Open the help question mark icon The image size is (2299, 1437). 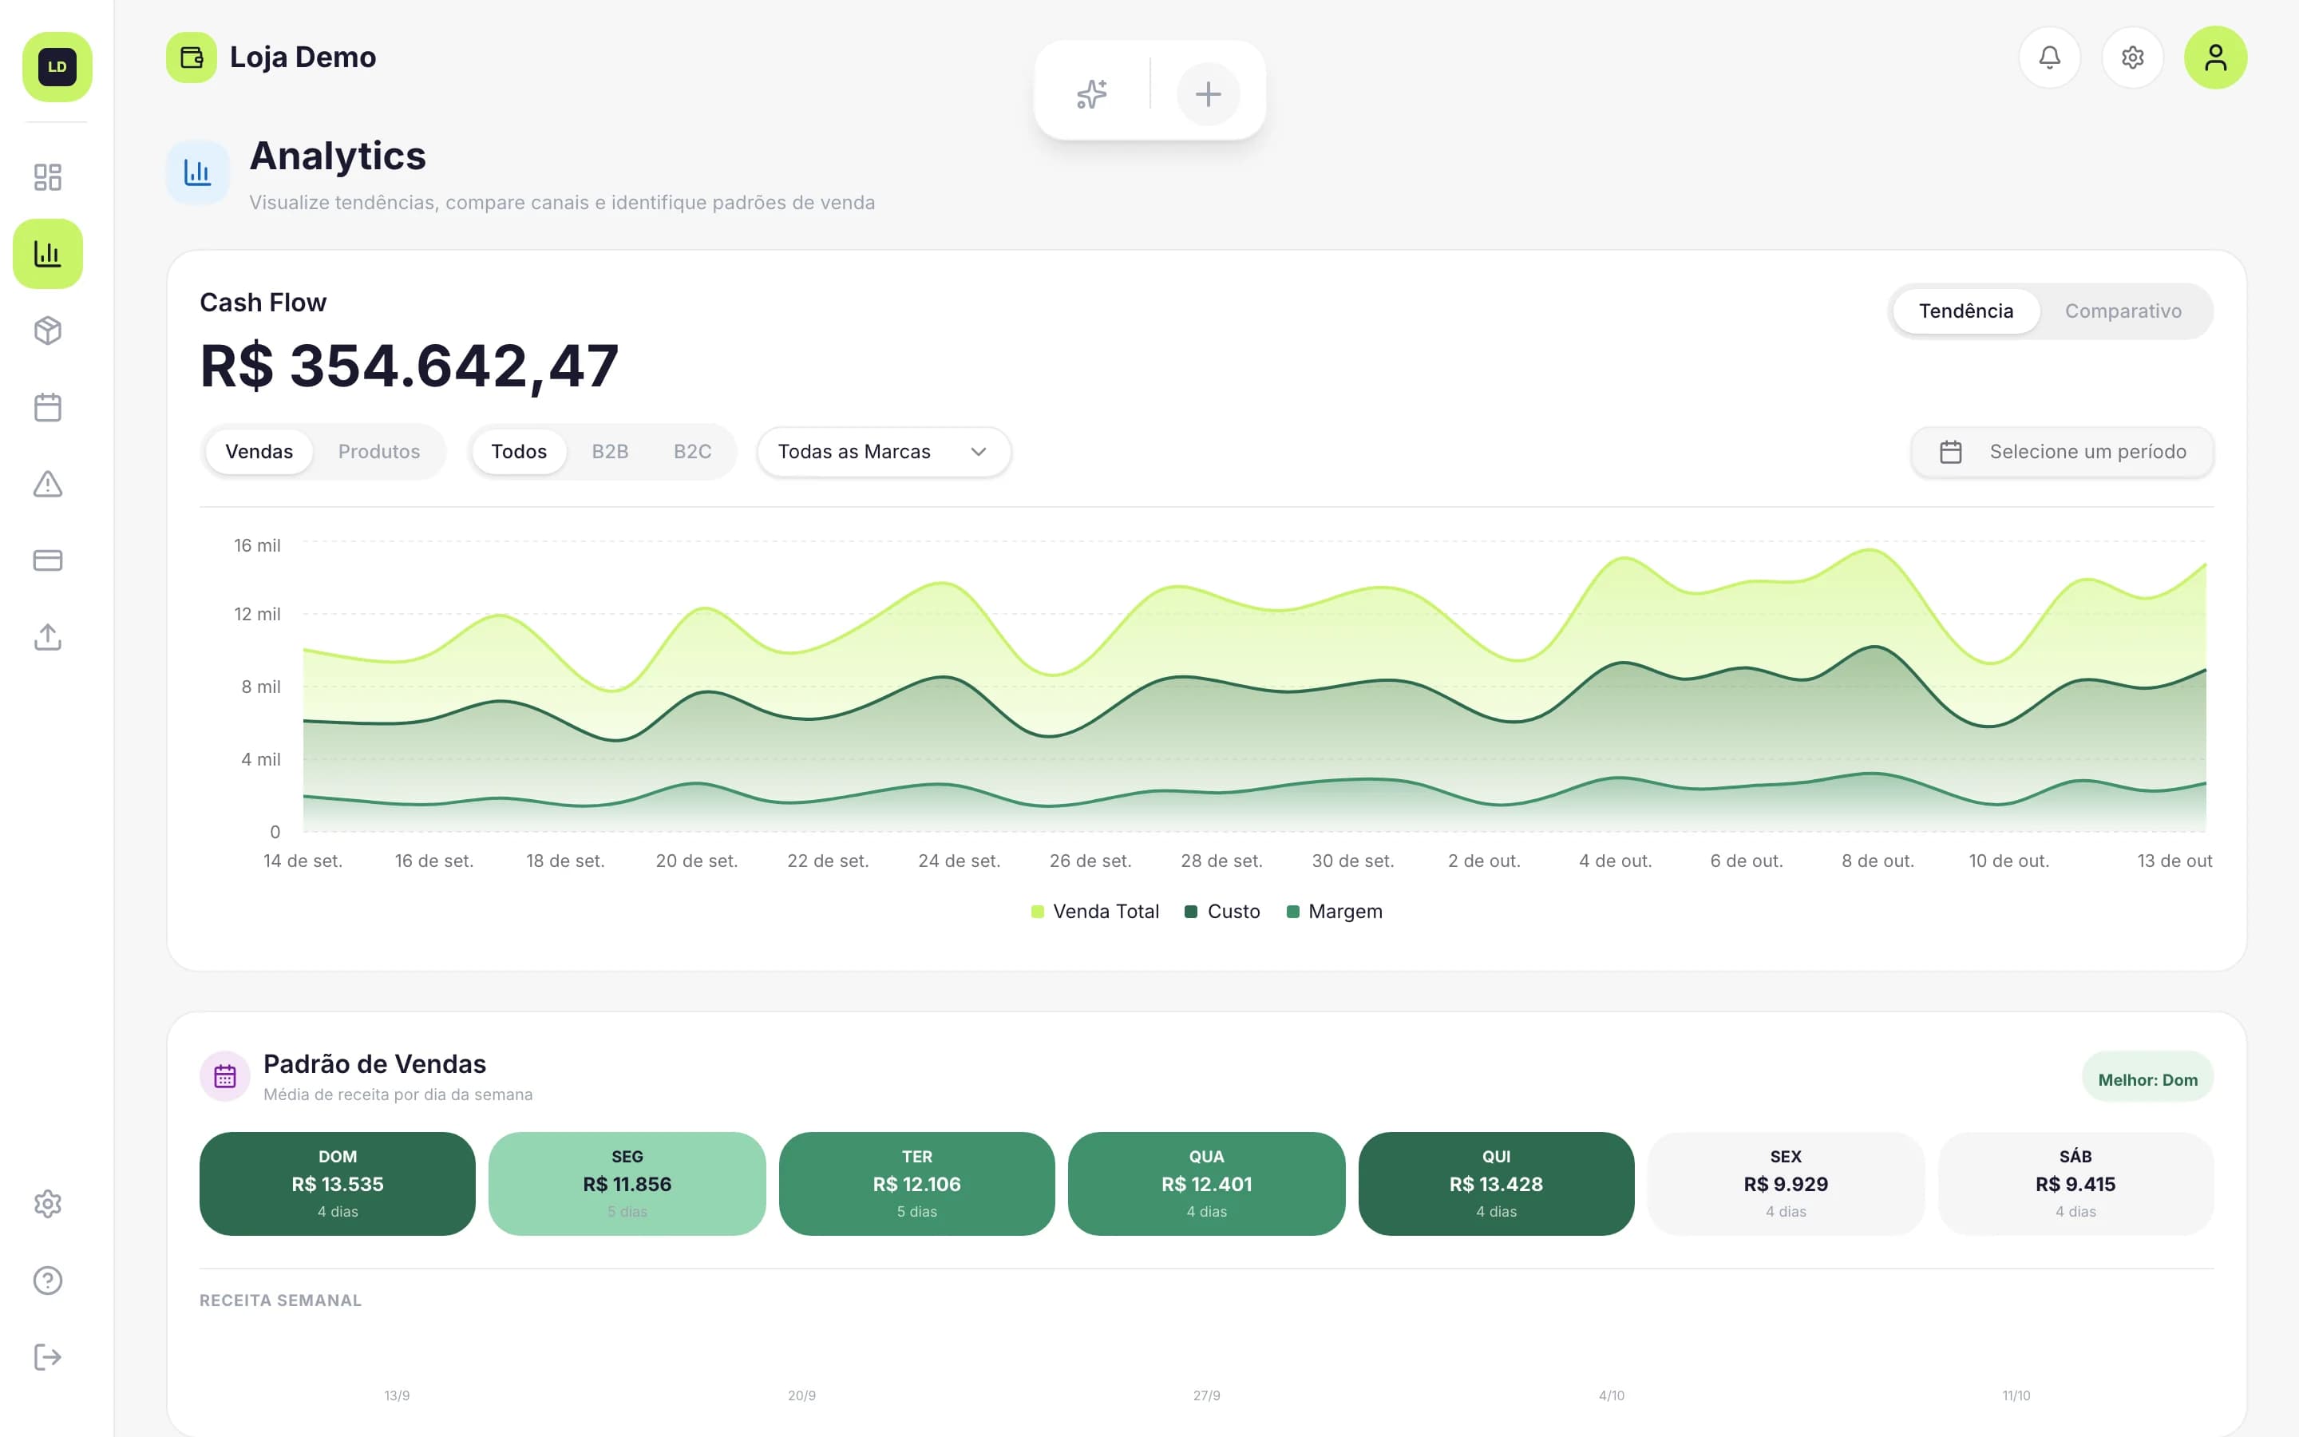pos(48,1281)
